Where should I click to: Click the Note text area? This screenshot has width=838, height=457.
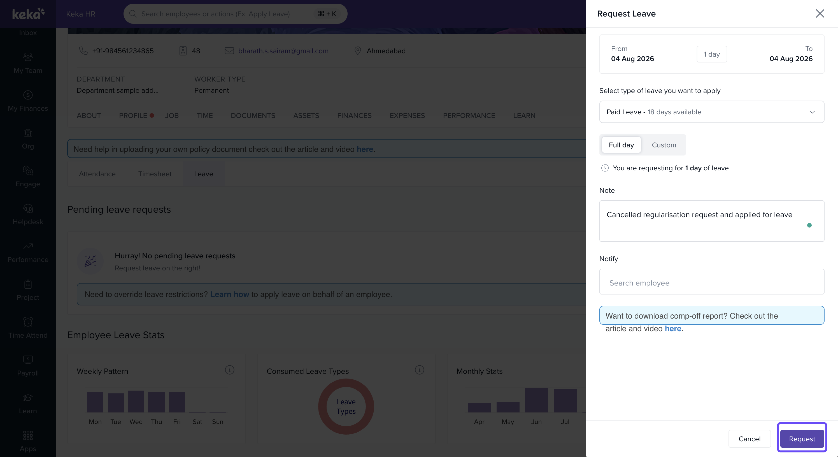pyautogui.click(x=712, y=221)
